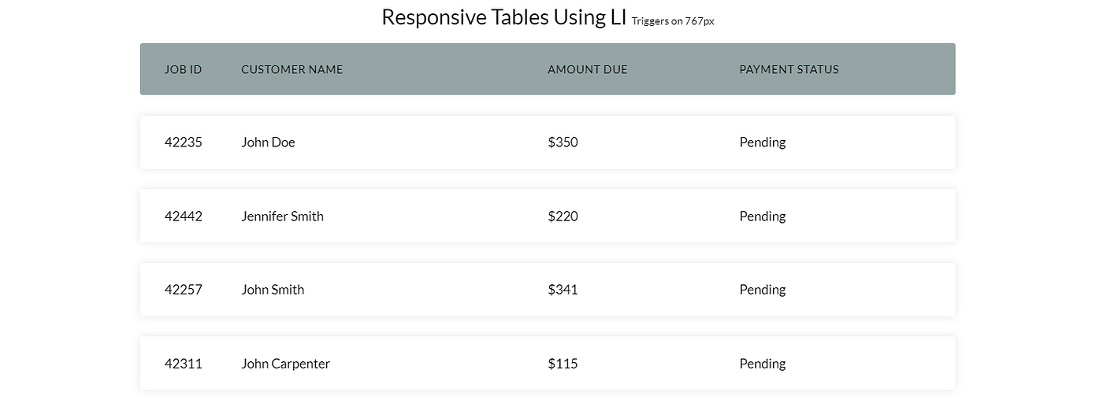Viewport: 1103px width, 418px height.
Task: Click customer name John Doe
Action: tap(268, 142)
